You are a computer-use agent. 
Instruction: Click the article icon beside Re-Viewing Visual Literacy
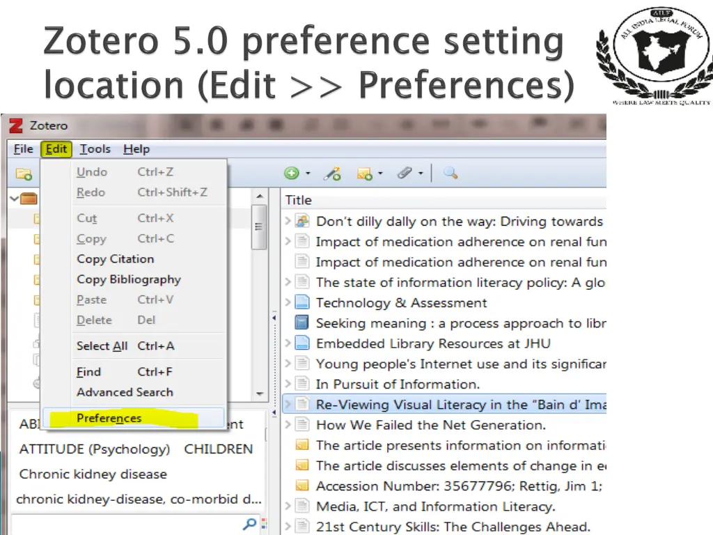point(302,404)
